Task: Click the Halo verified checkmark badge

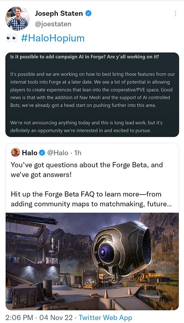Action: (x=42, y=153)
